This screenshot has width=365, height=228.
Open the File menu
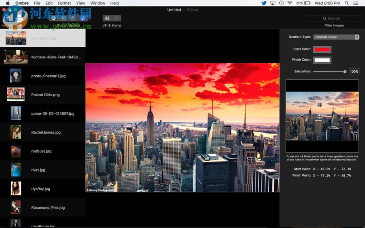click(x=37, y=3)
